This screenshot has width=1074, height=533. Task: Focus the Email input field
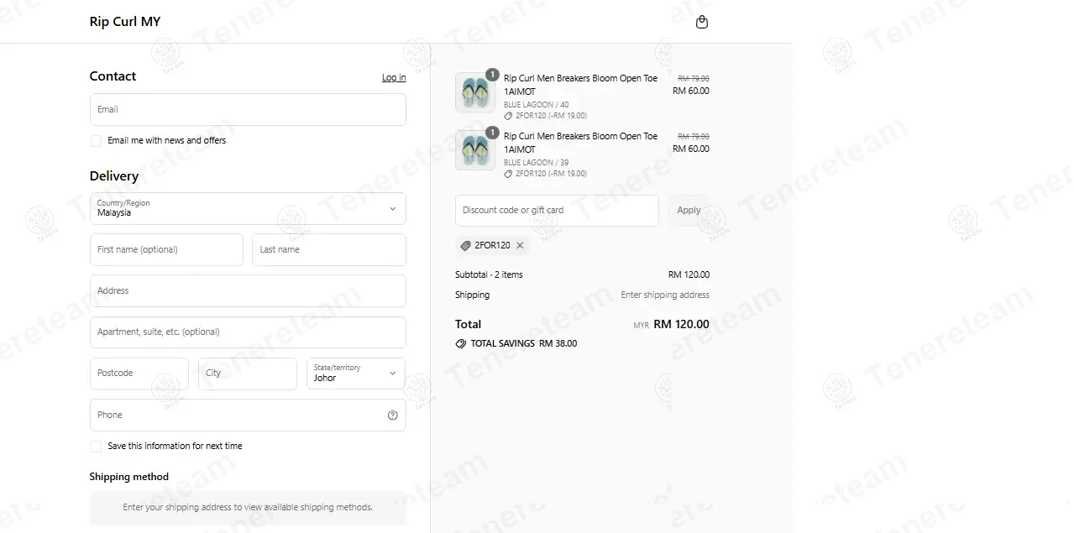[248, 110]
